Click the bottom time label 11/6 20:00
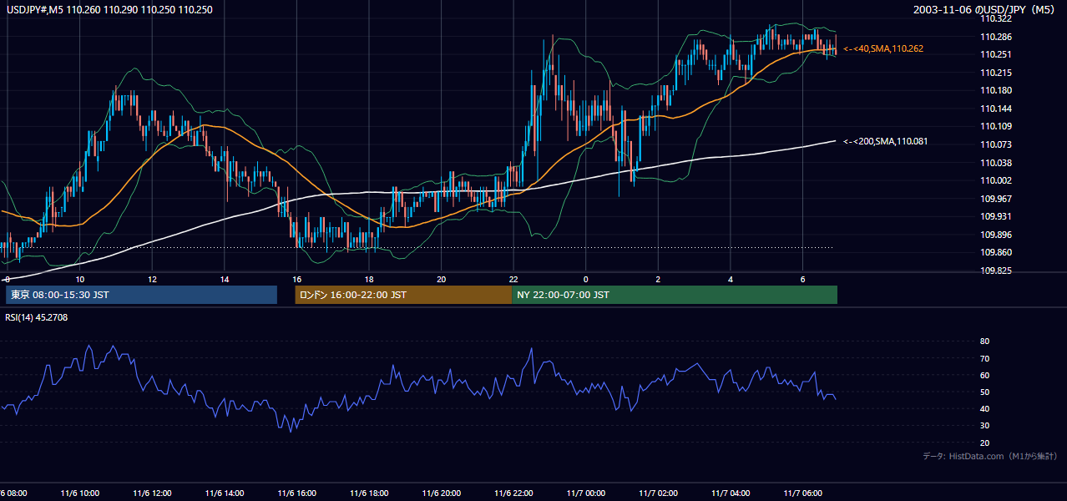The width and height of the screenshot is (1067, 501). (x=442, y=493)
